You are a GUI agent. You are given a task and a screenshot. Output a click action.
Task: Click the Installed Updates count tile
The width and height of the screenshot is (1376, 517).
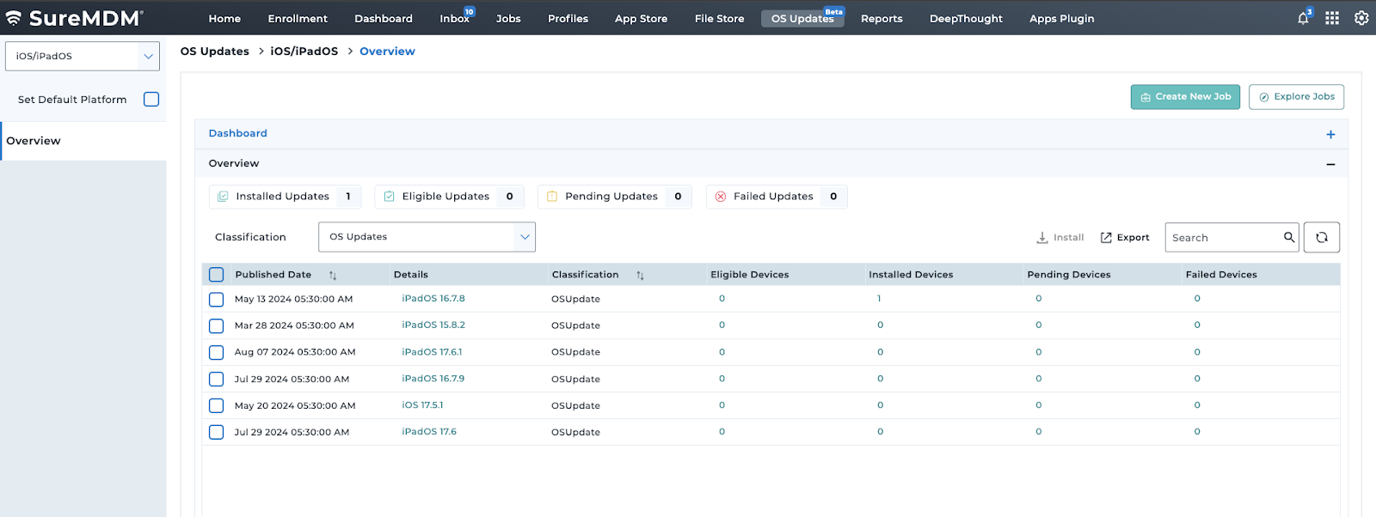click(x=285, y=197)
